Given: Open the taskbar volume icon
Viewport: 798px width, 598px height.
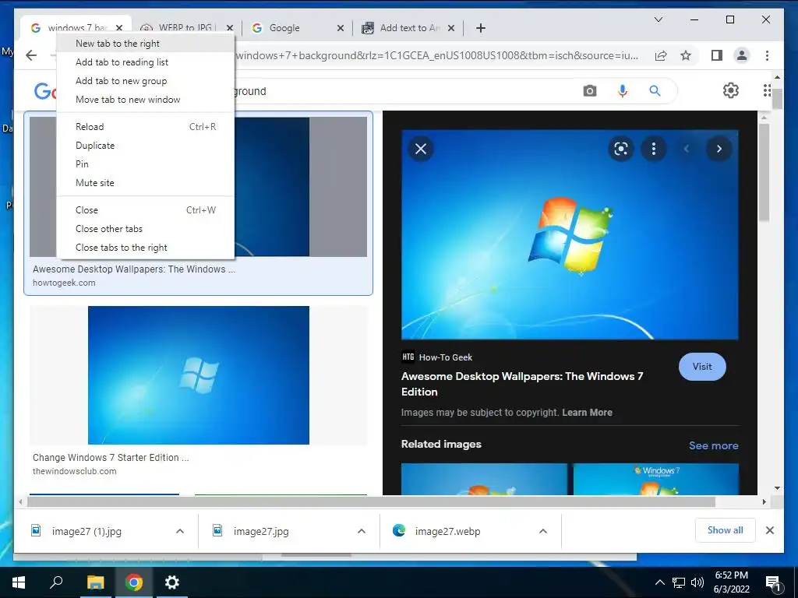Looking at the screenshot, I should (697, 582).
